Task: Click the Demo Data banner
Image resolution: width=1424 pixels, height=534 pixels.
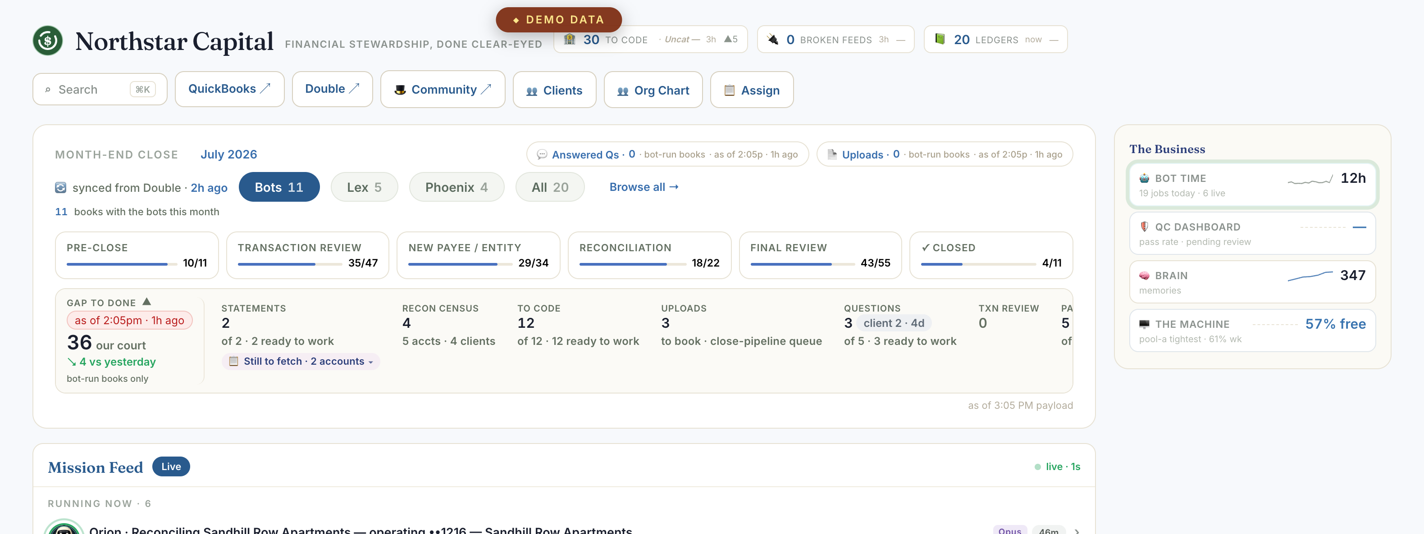Action: tap(559, 19)
